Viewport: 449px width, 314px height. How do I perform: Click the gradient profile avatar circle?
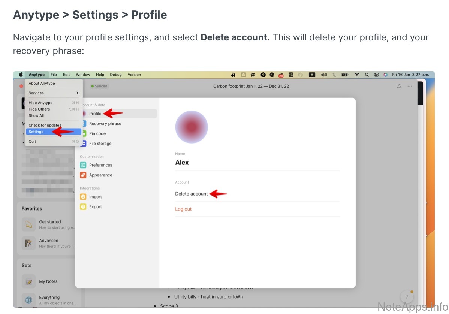point(192,127)
